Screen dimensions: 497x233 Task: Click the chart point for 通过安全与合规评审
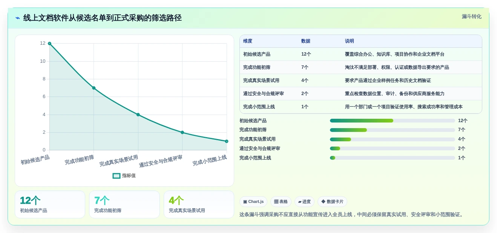(183, 132)
